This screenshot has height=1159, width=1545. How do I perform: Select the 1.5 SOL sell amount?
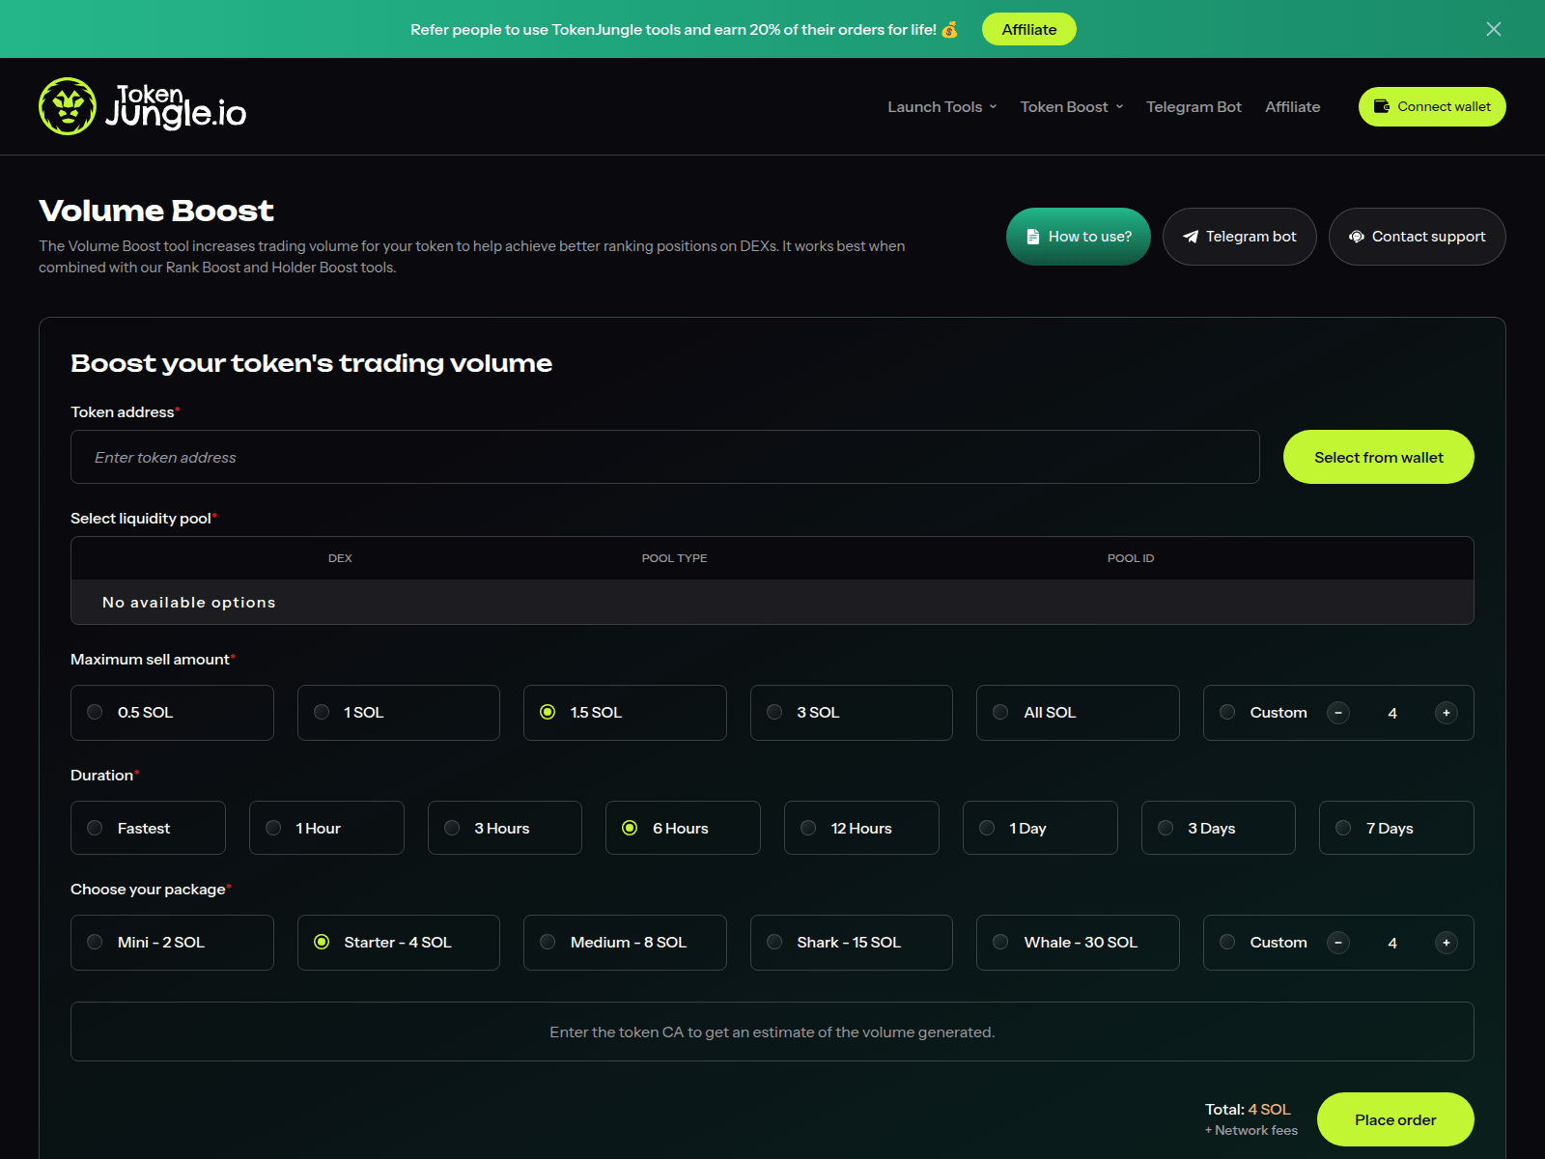[625, 713]
